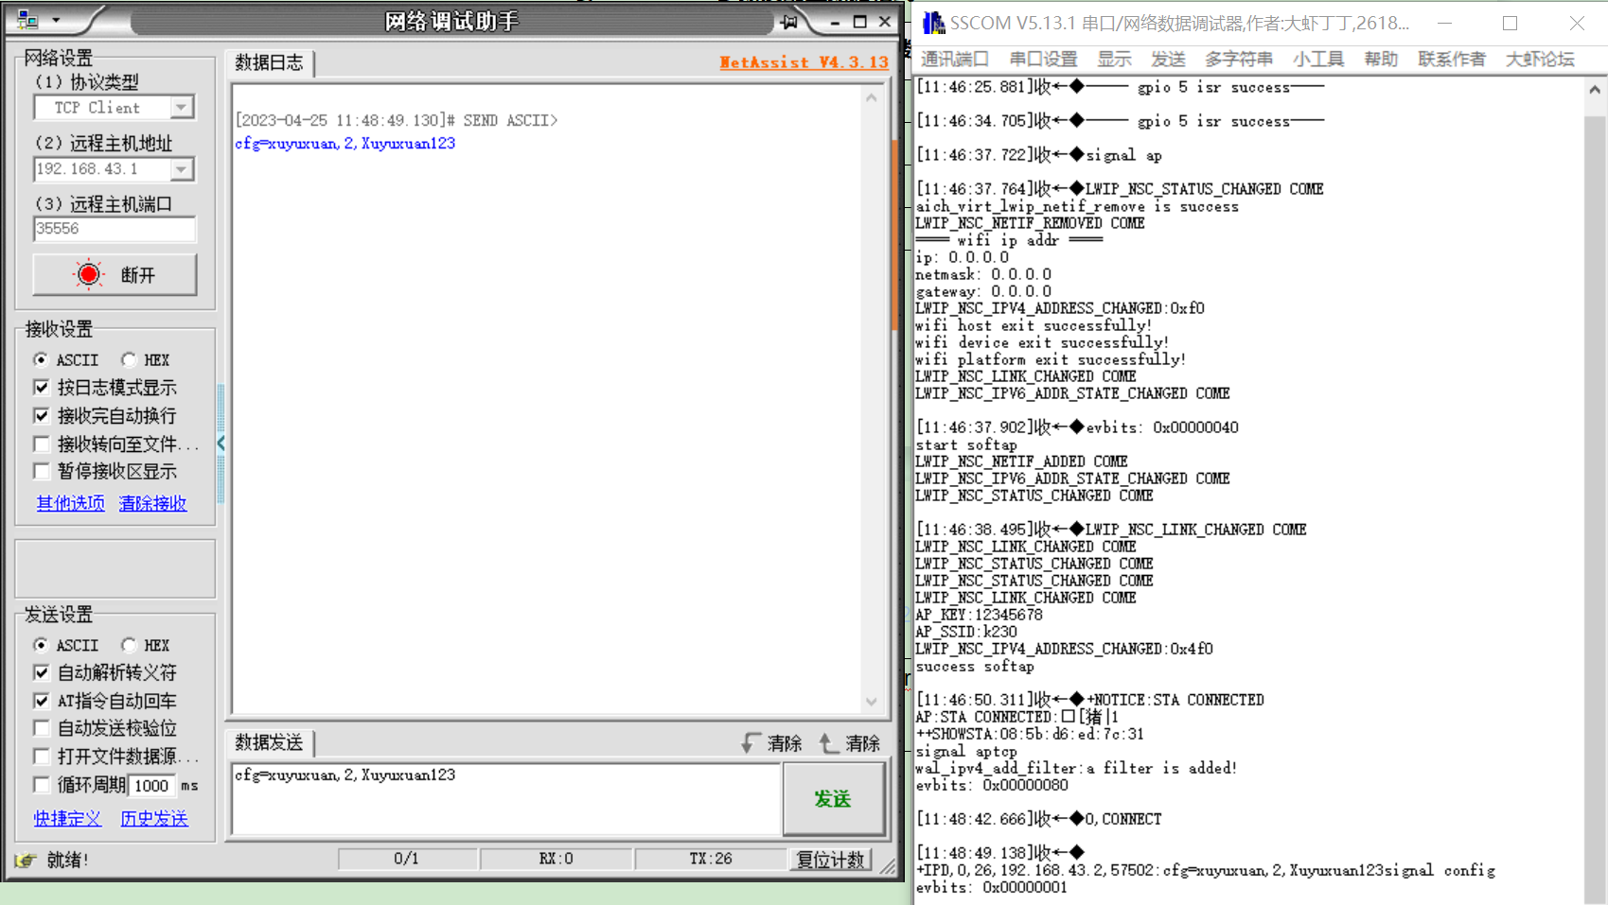
Task: Click the 清除接收 link
Action: [152, 503]
